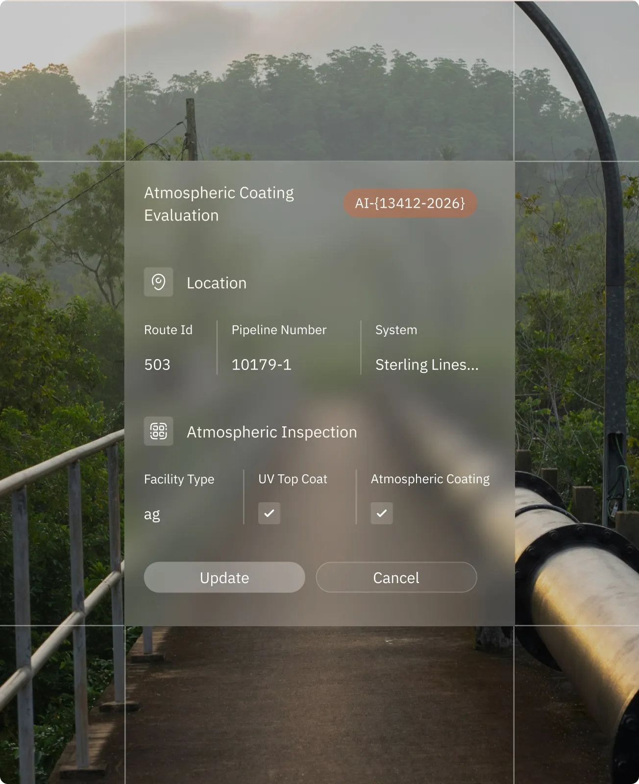Click the Atmospheric Coating column label

(430, 479)
